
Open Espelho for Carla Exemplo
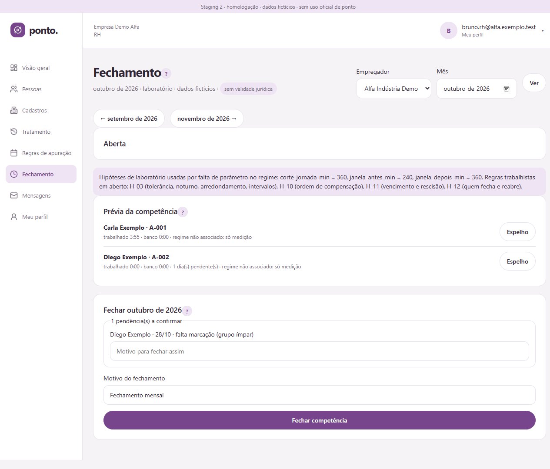[517, 232]
